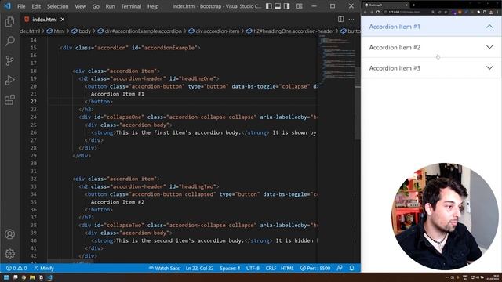
Task: Open the Windows Start menu
Action: coord(6,277)
